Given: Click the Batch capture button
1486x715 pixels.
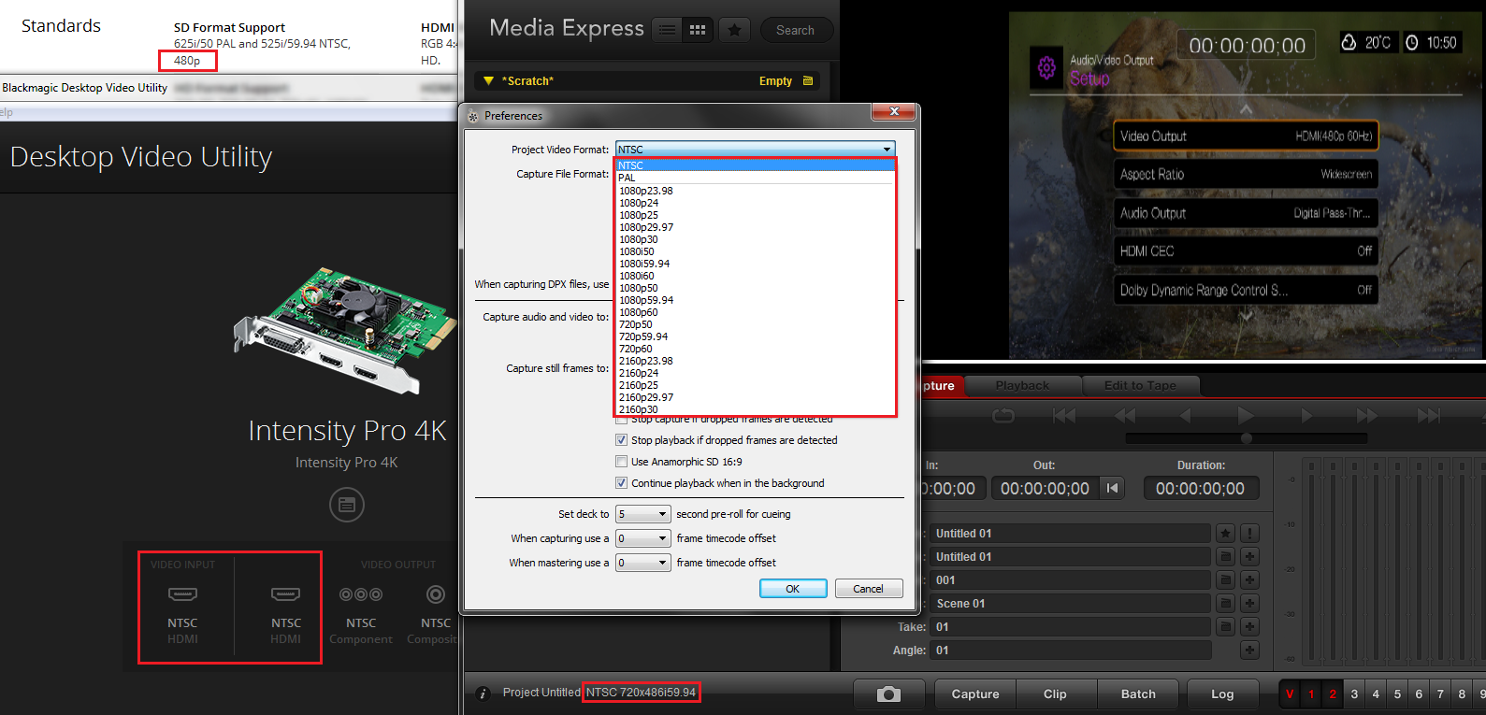Looking at the screenshot, I should pyautogui.click(x=1138, y=694).
